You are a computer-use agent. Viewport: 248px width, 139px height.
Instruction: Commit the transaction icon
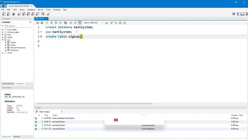71,23
